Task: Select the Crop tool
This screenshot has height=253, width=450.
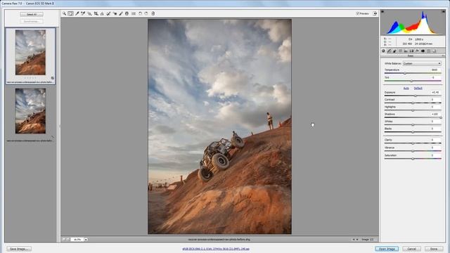Action: pos(96,13)
